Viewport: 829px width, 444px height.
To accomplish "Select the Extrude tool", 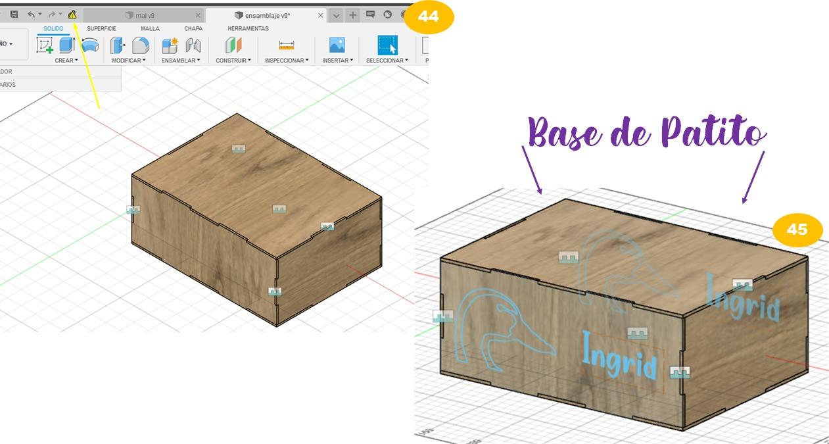I will [67, 45].
